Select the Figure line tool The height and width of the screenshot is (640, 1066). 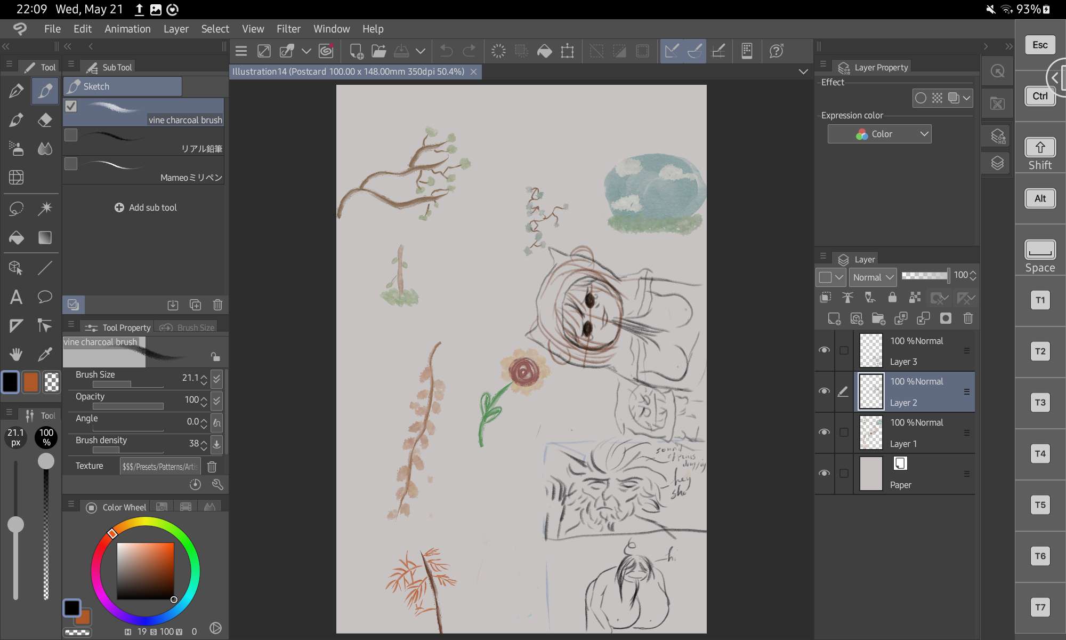45,268
